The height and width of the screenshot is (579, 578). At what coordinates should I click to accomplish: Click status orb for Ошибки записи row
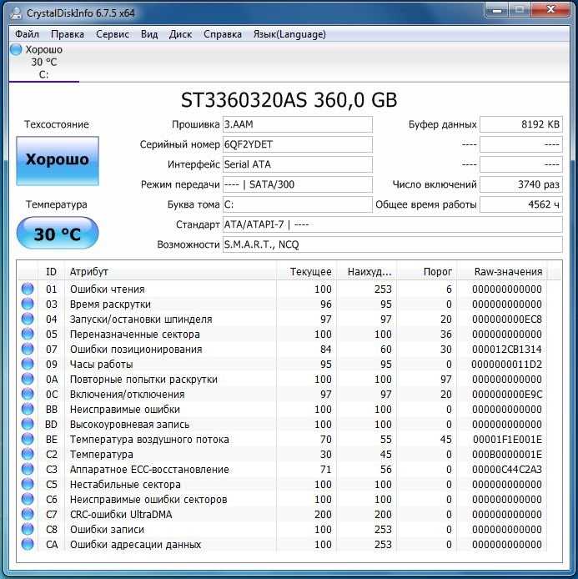coord(28,529)
